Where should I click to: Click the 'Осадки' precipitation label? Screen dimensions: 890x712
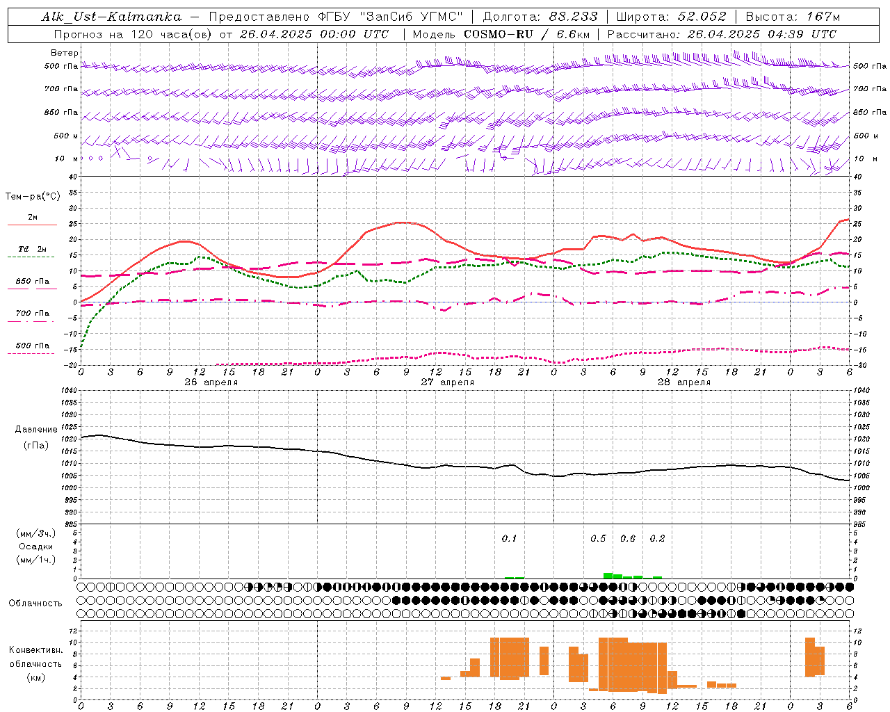36,547
